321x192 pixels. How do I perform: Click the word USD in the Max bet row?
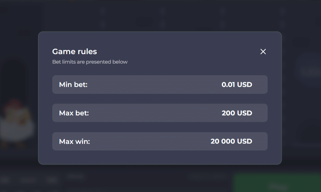pyautogui.click(x=245, y=113)
